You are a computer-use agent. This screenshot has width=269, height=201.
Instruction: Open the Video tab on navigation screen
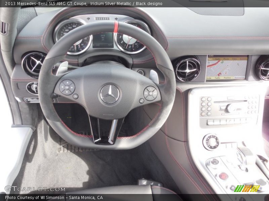(234, 59)
